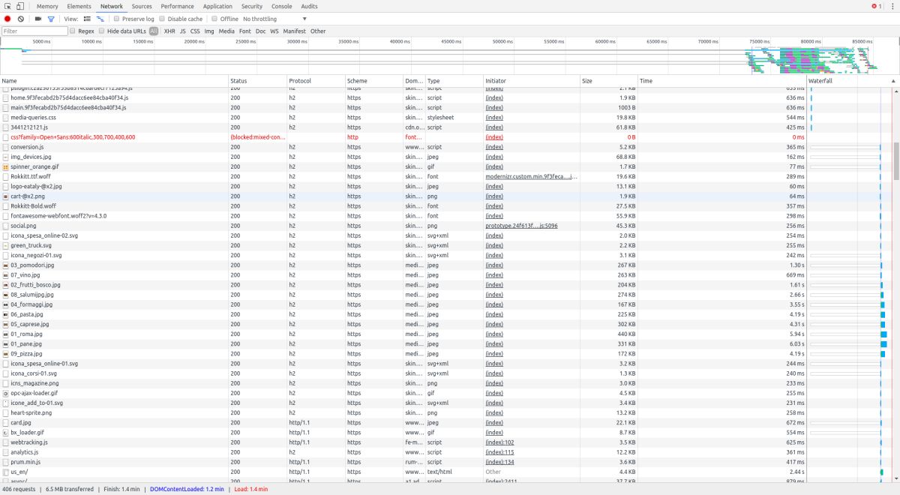Open the Performance tab
The image size is (900, 495).
177,6
